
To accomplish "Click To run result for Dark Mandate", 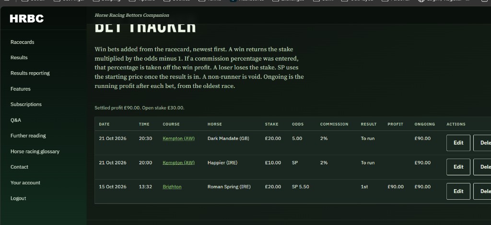I will (x=368, y=138).
